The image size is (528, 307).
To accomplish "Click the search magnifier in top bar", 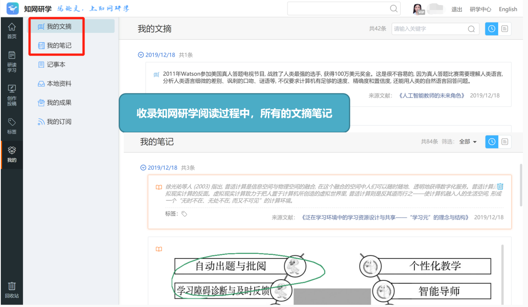I will click(x=394, y=9).
